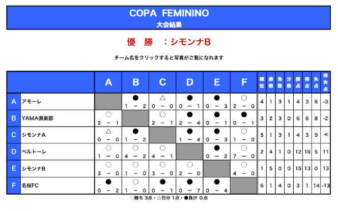Viewport: 338px width, 211px height.
Task: Select the ベルトーレ team name link
Action: [x=33, y=152]
